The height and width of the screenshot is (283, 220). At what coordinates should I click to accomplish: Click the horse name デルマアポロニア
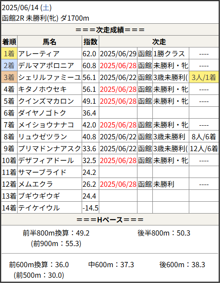click(x=46, y=65)
